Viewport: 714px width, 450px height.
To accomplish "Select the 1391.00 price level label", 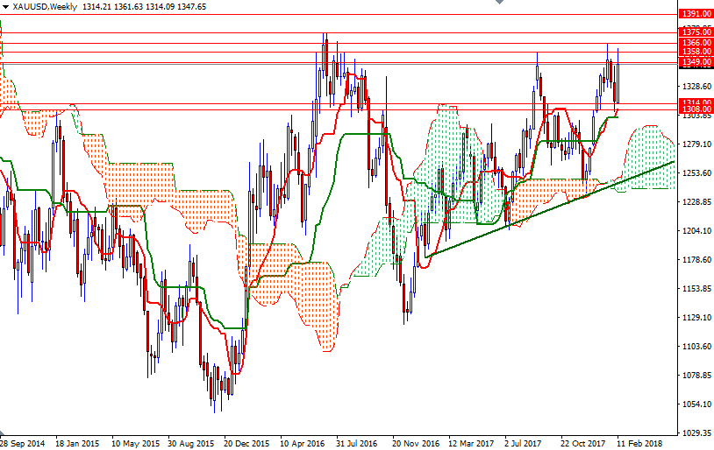I will 695,14.
